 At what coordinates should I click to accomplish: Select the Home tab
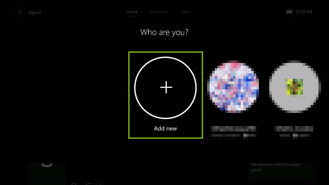tap(132, 12)
